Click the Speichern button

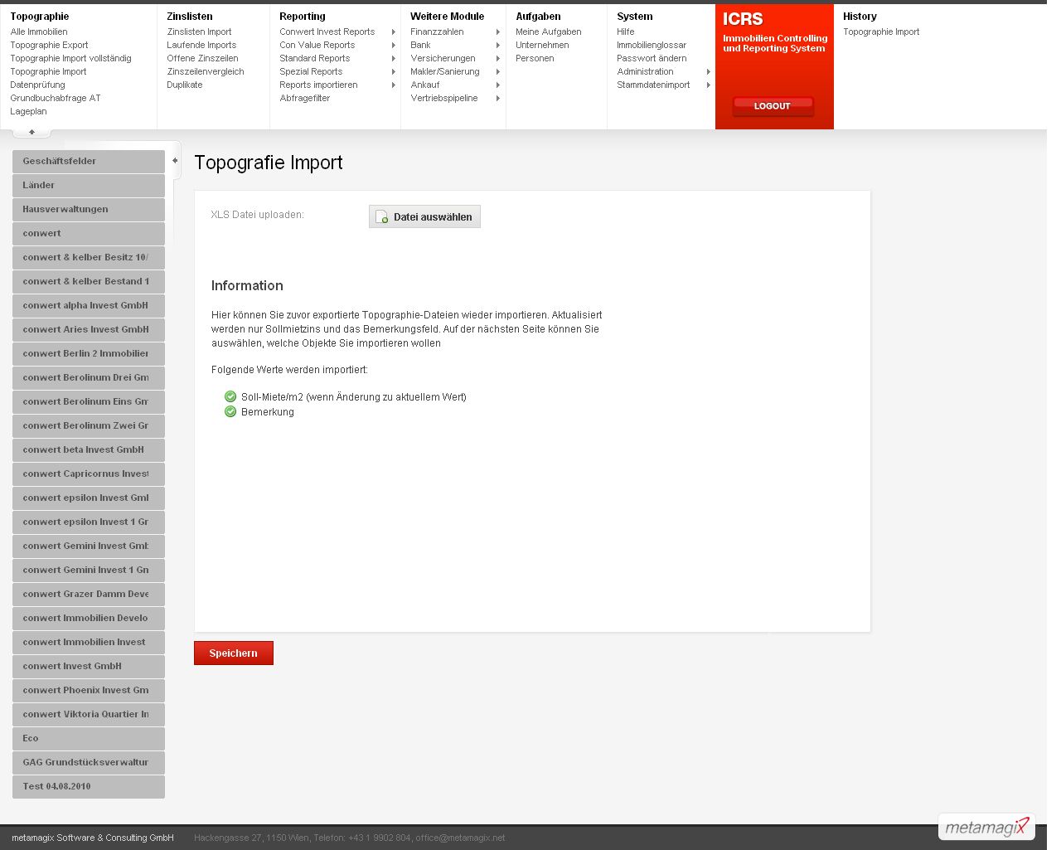pos(234,653)
